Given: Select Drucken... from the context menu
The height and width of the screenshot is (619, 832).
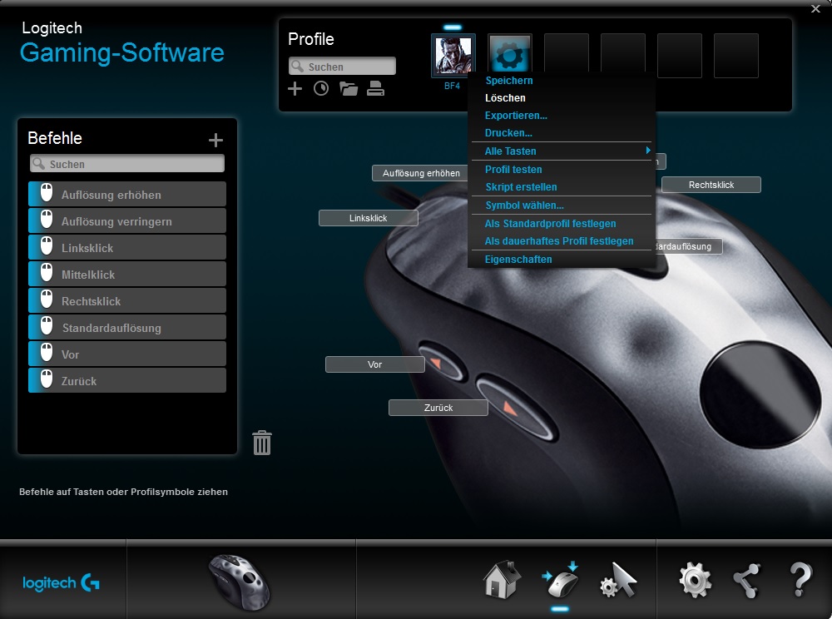Looking at the screenshot, I should (562, 133).
